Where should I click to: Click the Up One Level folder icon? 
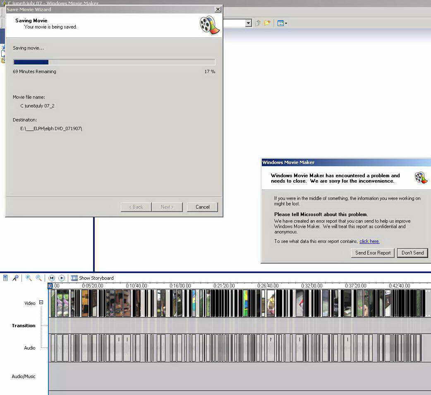pyautogui.click(x=258, y=23)
